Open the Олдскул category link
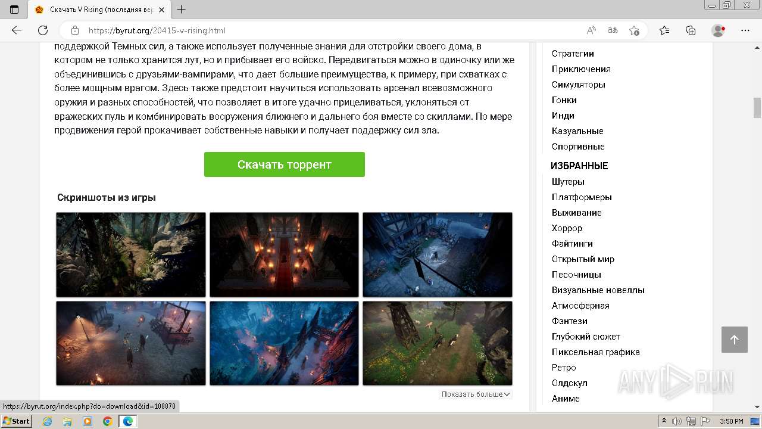Viewport: 762px width, 429px height. point(570,383)
